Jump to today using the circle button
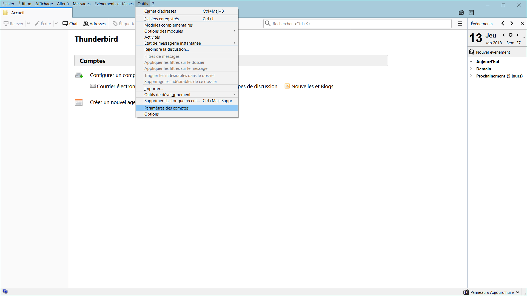The width and height of the screenshot is (527, 296). click(x=511, y=35)
